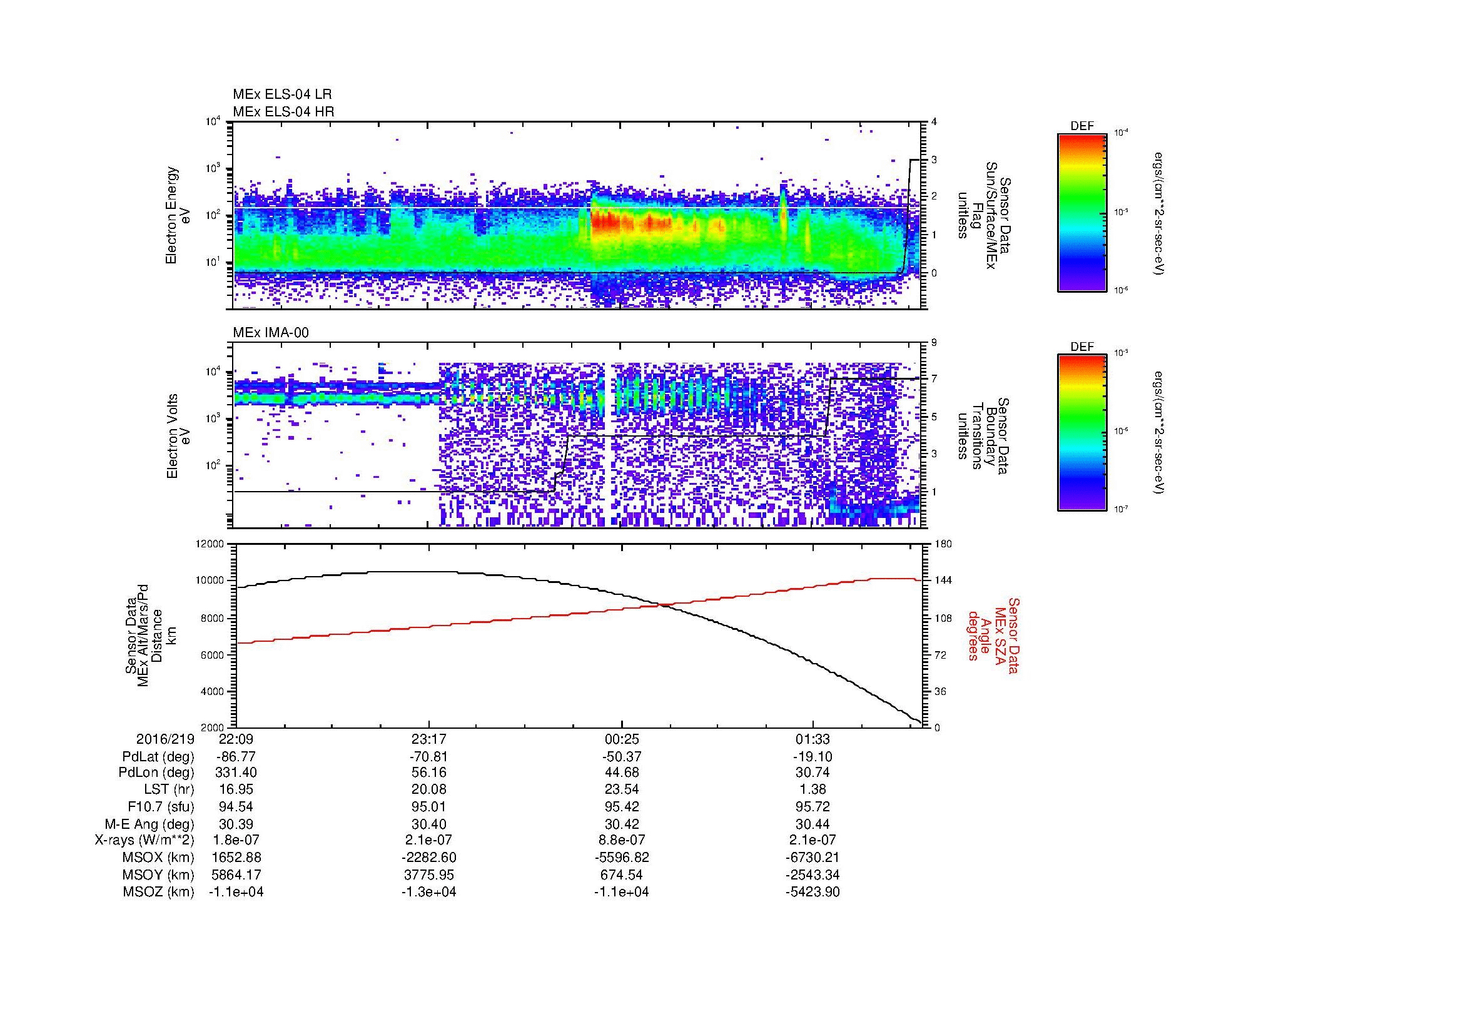The height and width of the screenshot is (1034, 1463).
Task: Click the red high-flux region in ELS spectrogram
Action: click(631, 221)
